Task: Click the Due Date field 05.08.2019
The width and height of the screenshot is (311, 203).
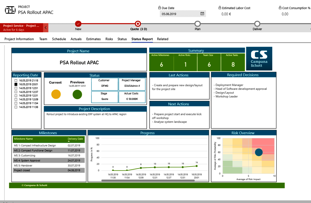Action: [183, 14]
